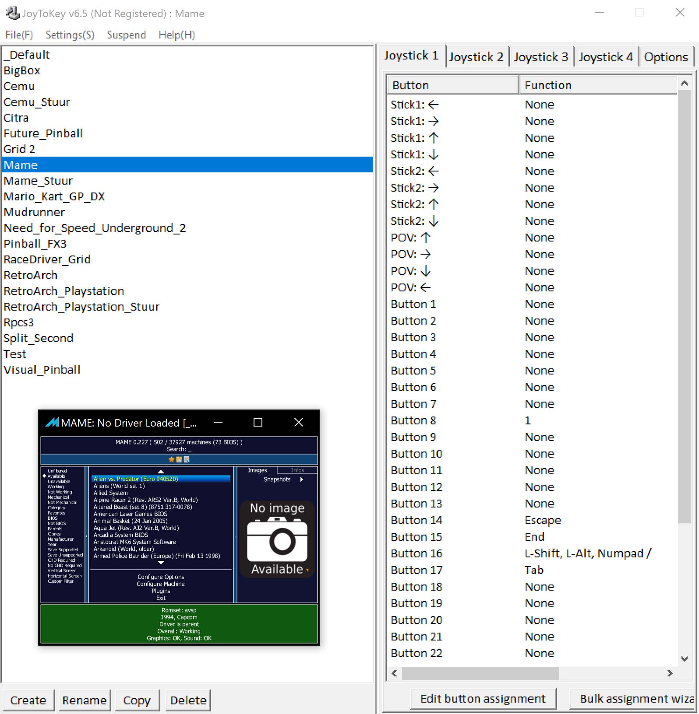Switch to the Joystick 3 tab

click(541, 57)
